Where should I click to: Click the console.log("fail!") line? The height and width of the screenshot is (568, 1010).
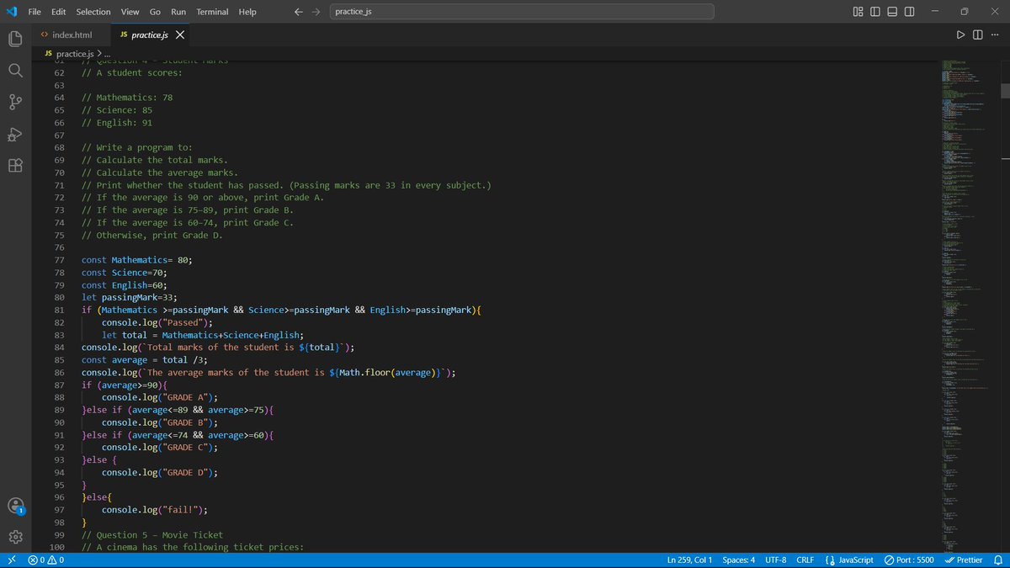click(154, 510)
